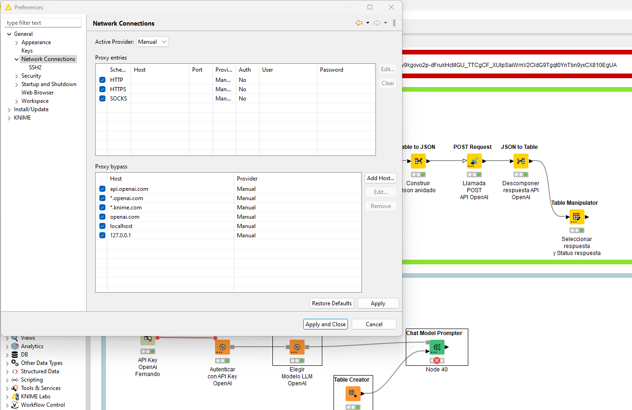The width and height of the screenshot is (632, 410).
Task: Click the Views category icon
Action: pyautogui.click(x=15, y=338)
